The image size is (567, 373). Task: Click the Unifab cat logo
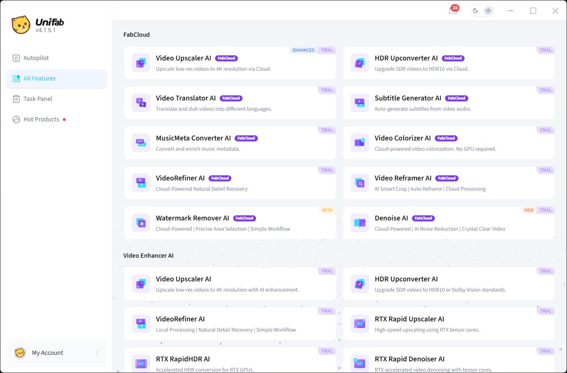21,25
